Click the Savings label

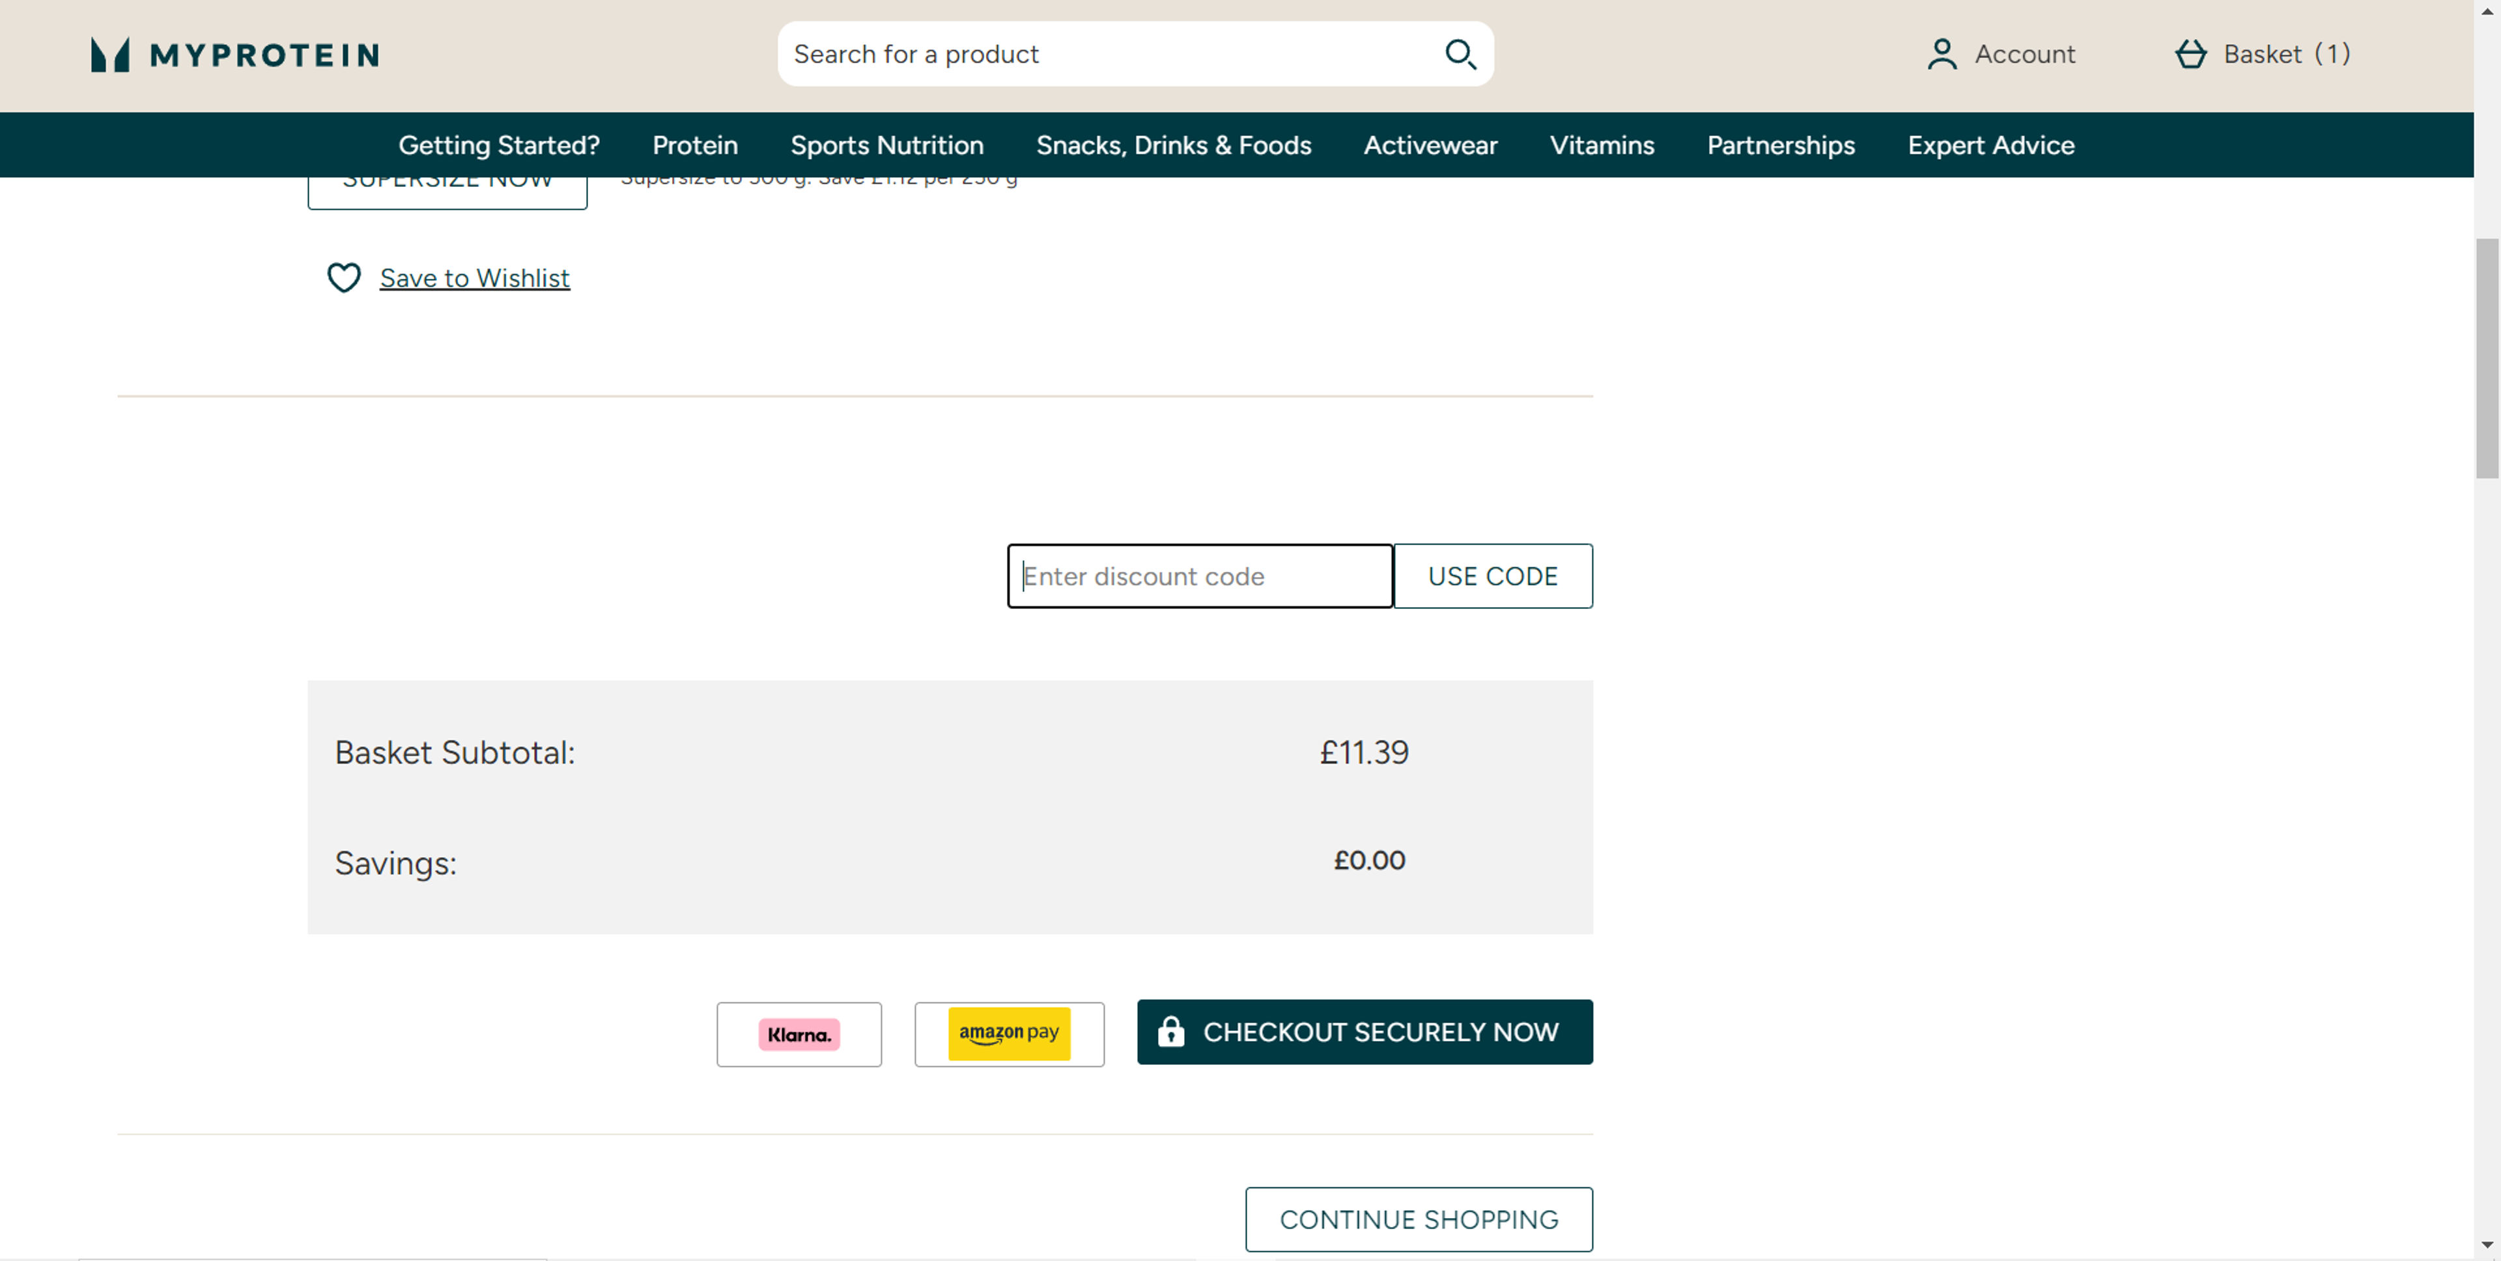(x=396, y=864)
